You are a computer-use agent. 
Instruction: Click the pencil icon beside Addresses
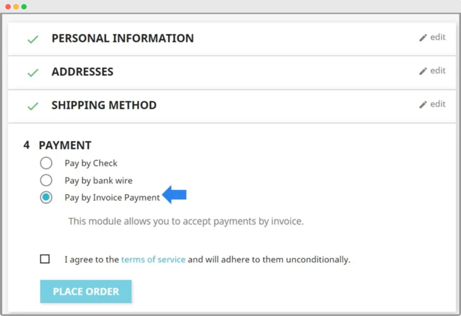point(423,71)
